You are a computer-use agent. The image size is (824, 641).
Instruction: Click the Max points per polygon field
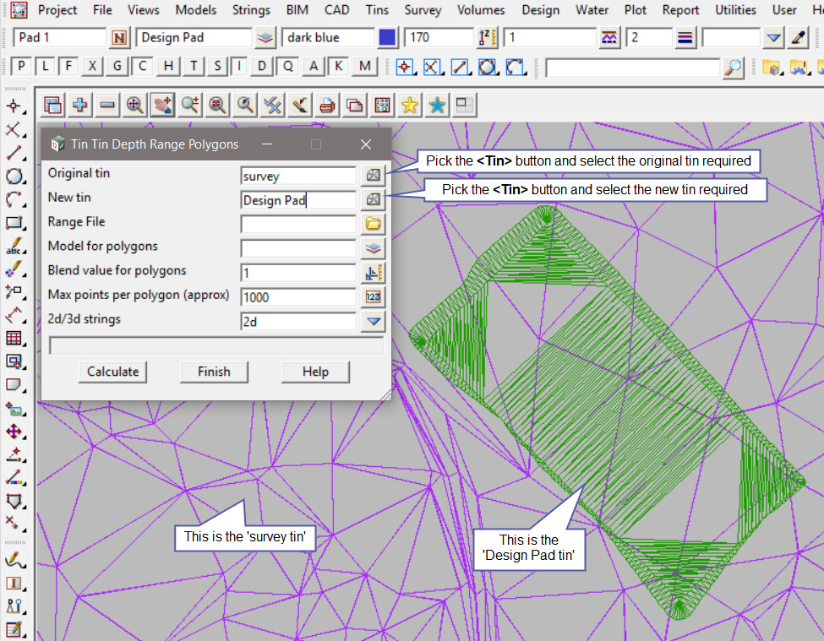pos(297,297)
